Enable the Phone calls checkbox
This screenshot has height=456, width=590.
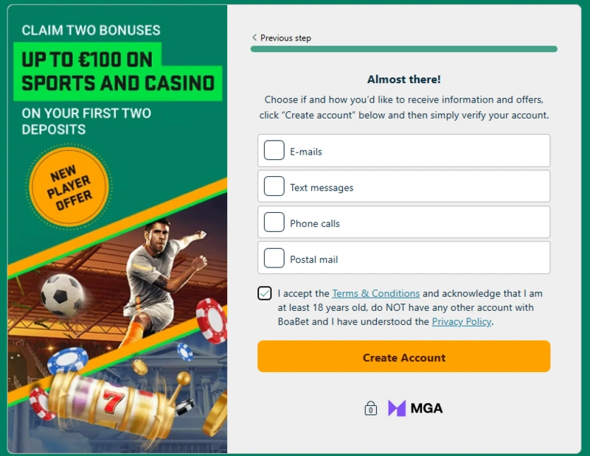pyautogui.click(x=274, y=222)
